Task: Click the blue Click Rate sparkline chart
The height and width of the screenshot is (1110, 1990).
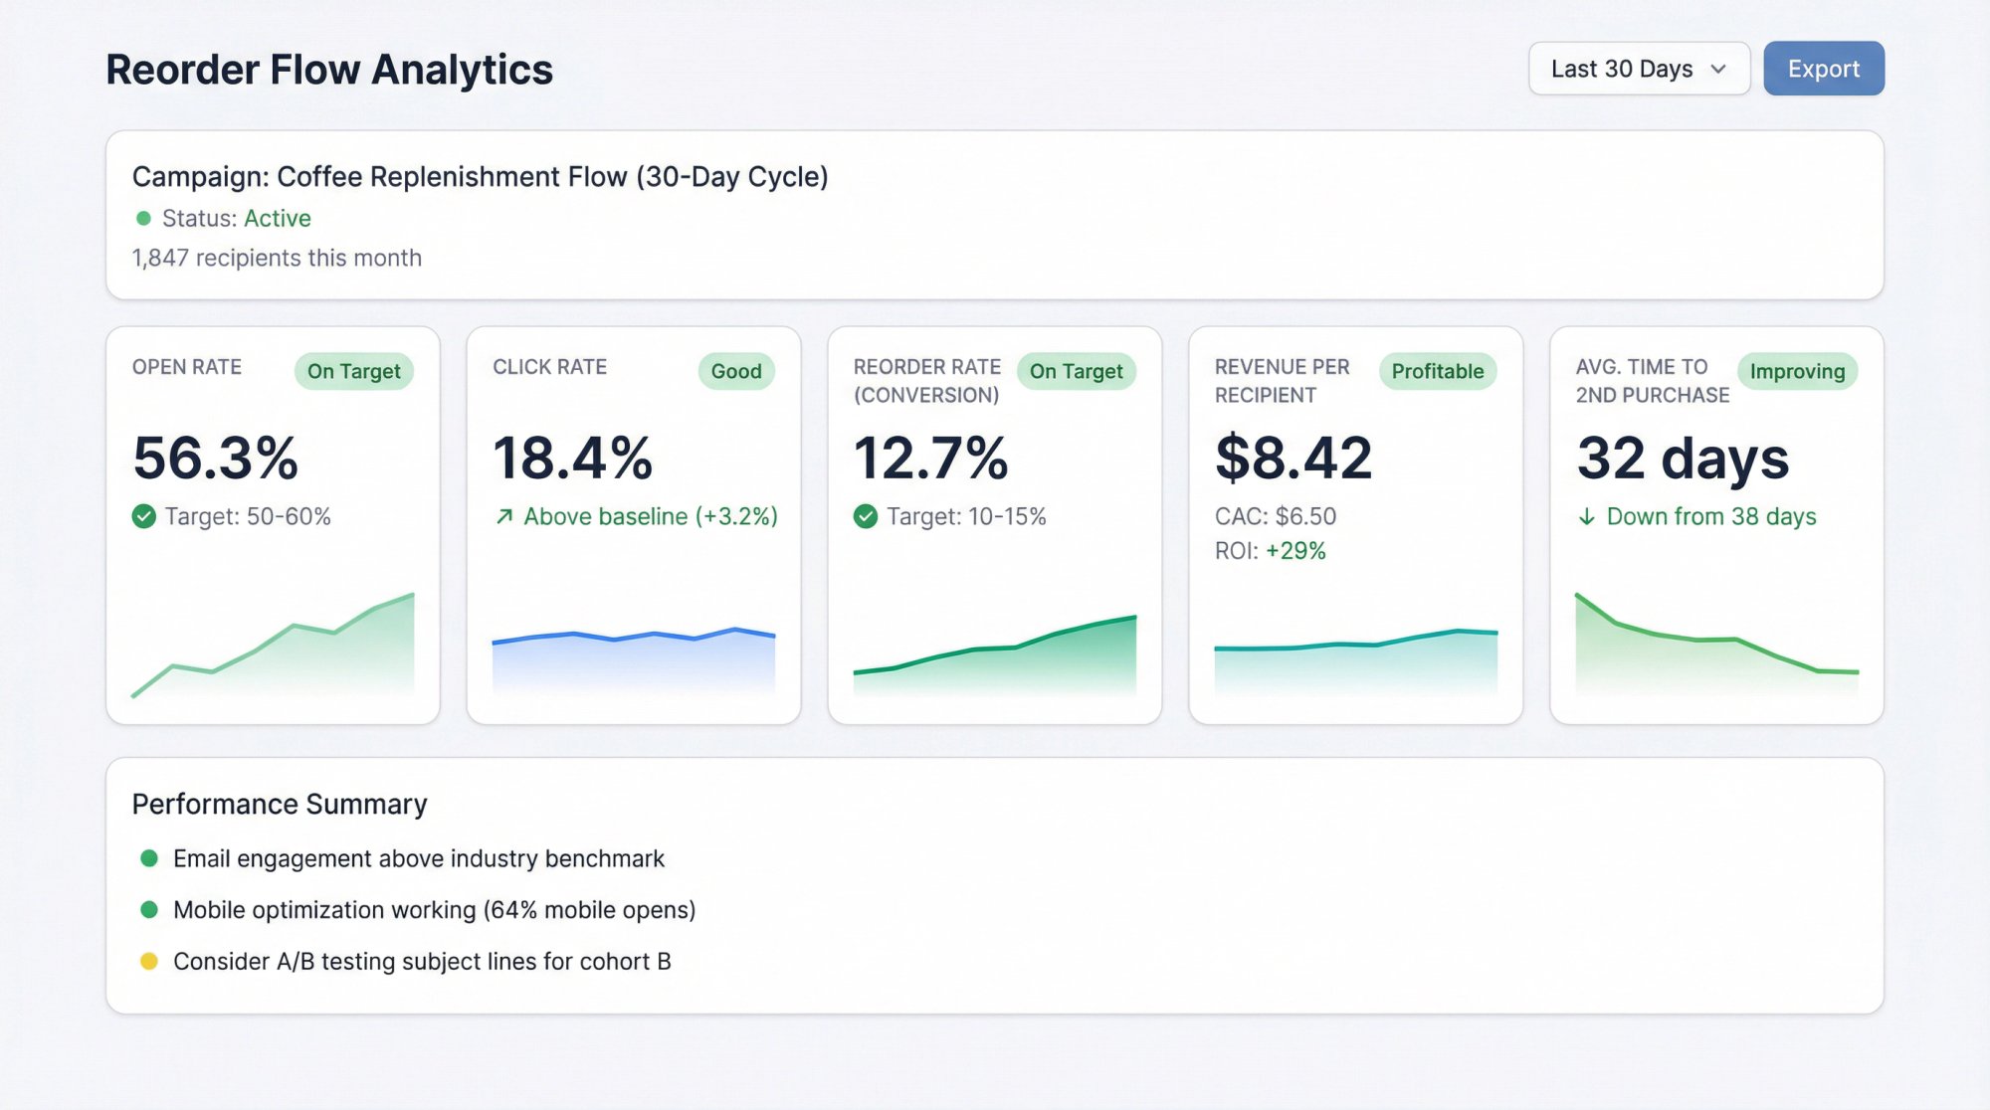Action: coord(634,660)
